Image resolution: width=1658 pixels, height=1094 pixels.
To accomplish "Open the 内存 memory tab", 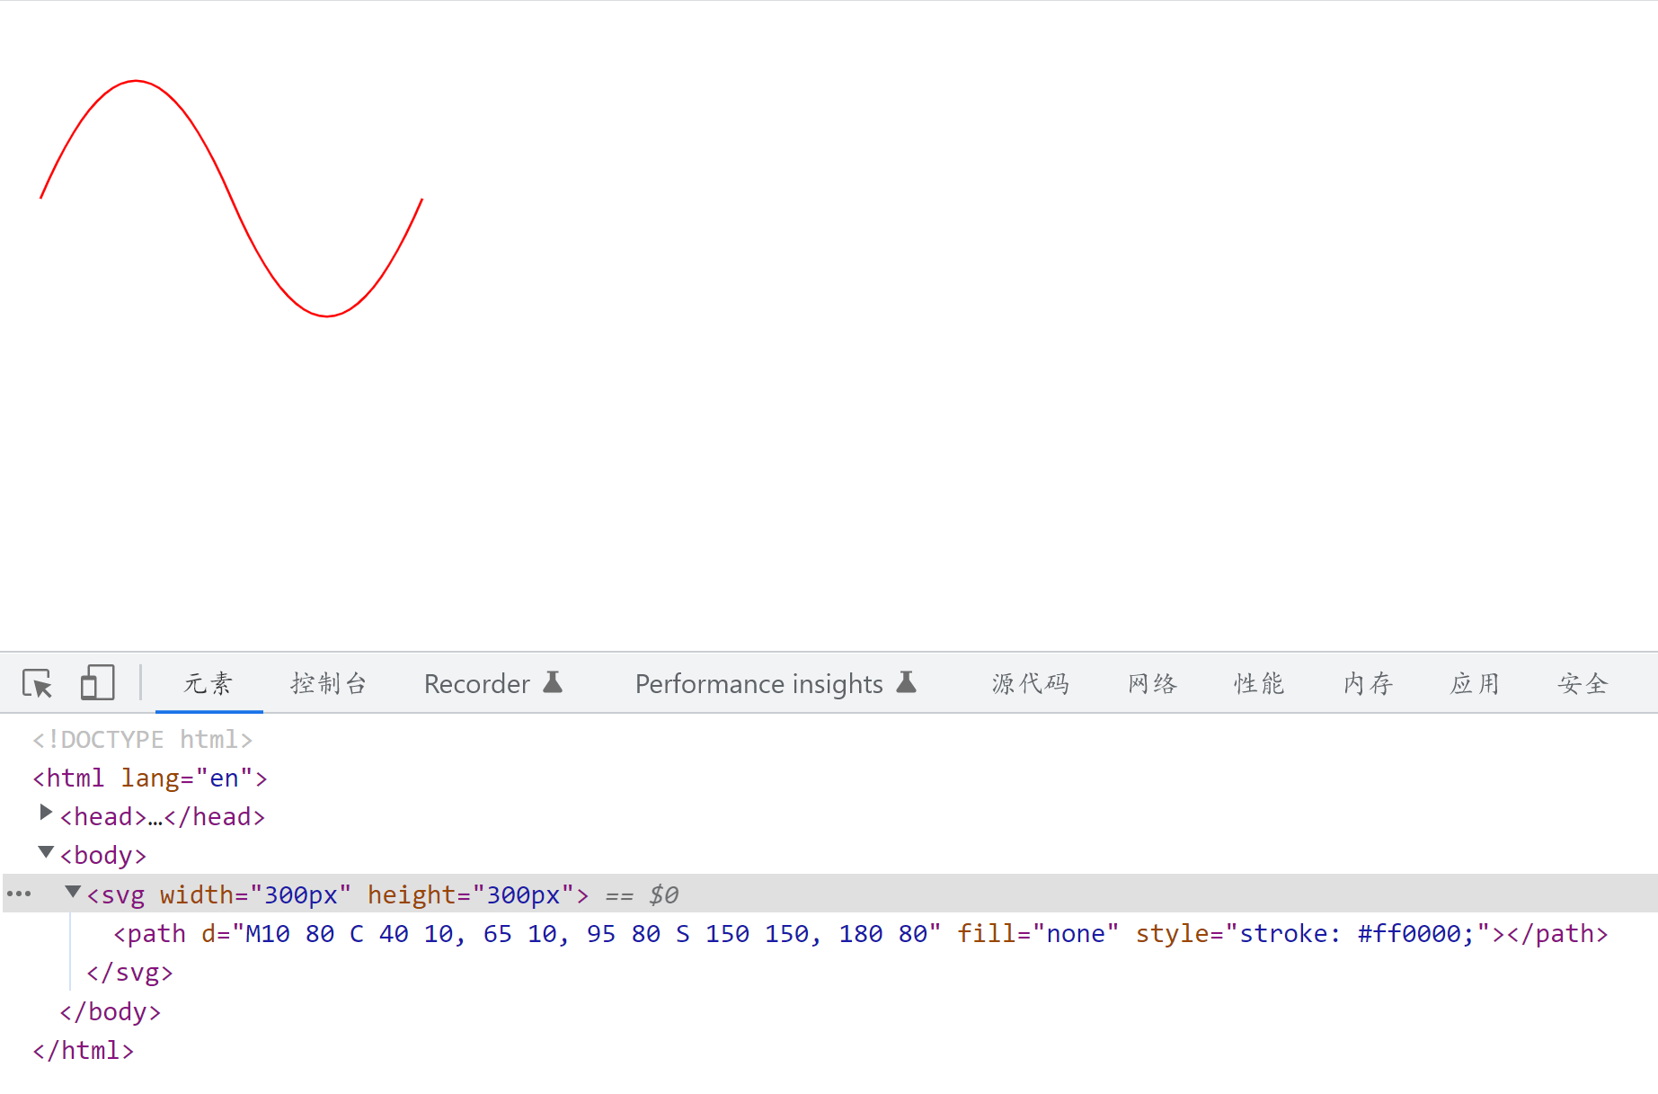I will 1368,684.
